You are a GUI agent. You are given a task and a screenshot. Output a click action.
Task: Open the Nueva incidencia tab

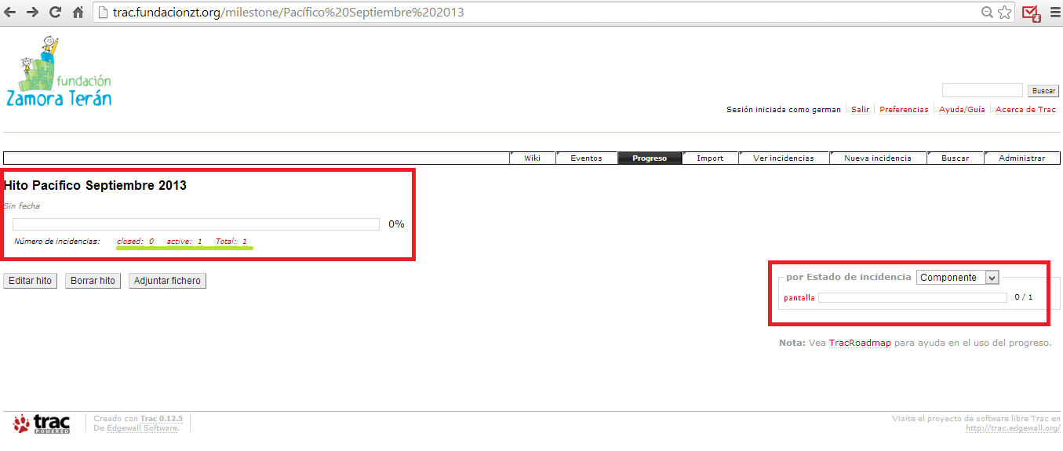[x=877, y=158]
